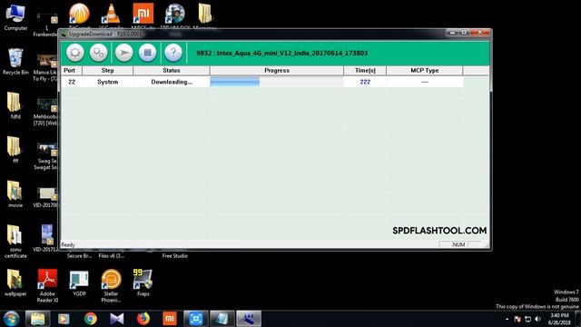
Task: Launch Stellar Phoenix desktop shortcut
Action: [x=111, y=285]
